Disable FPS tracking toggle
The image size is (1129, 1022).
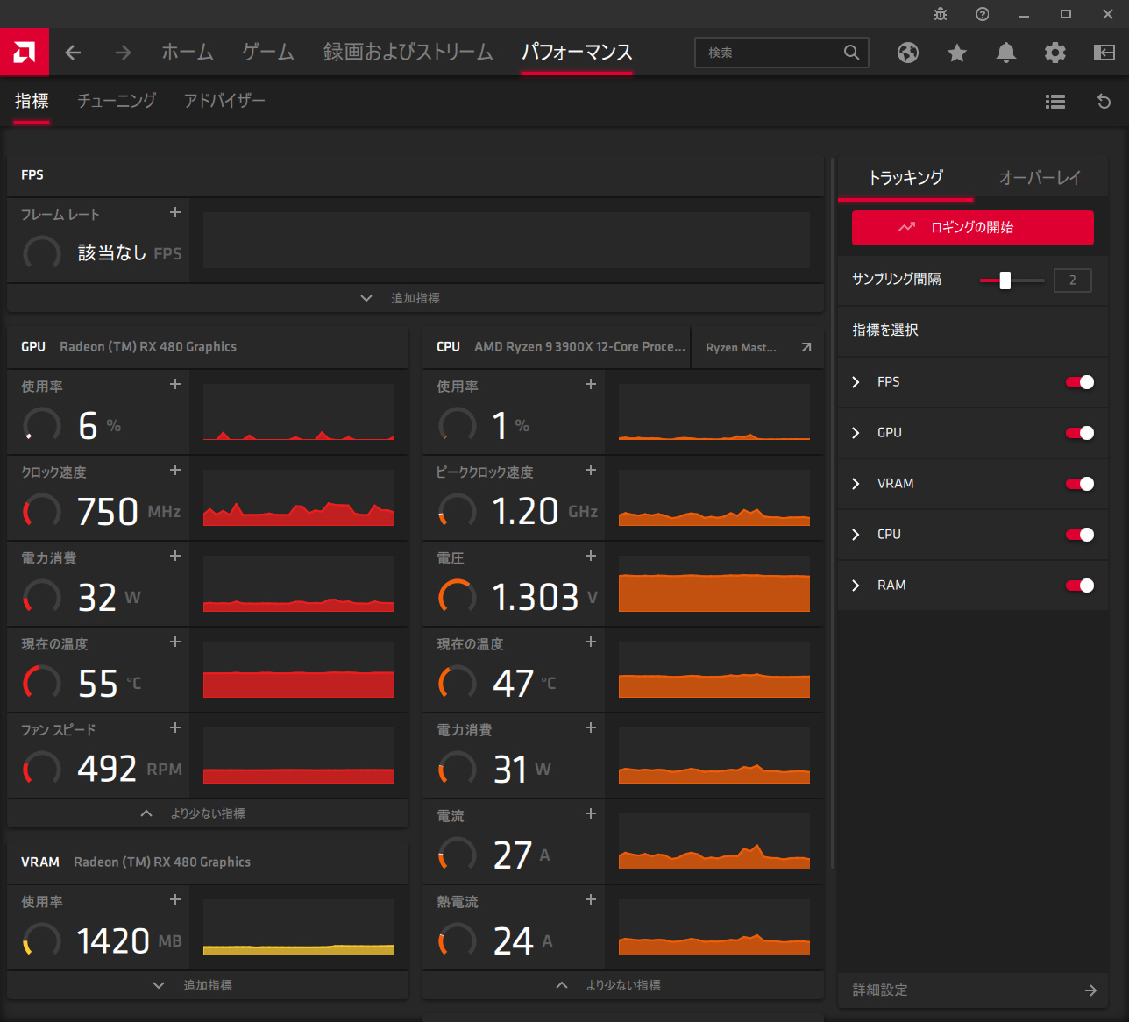pyautogui.click(x=1080, y=382)
